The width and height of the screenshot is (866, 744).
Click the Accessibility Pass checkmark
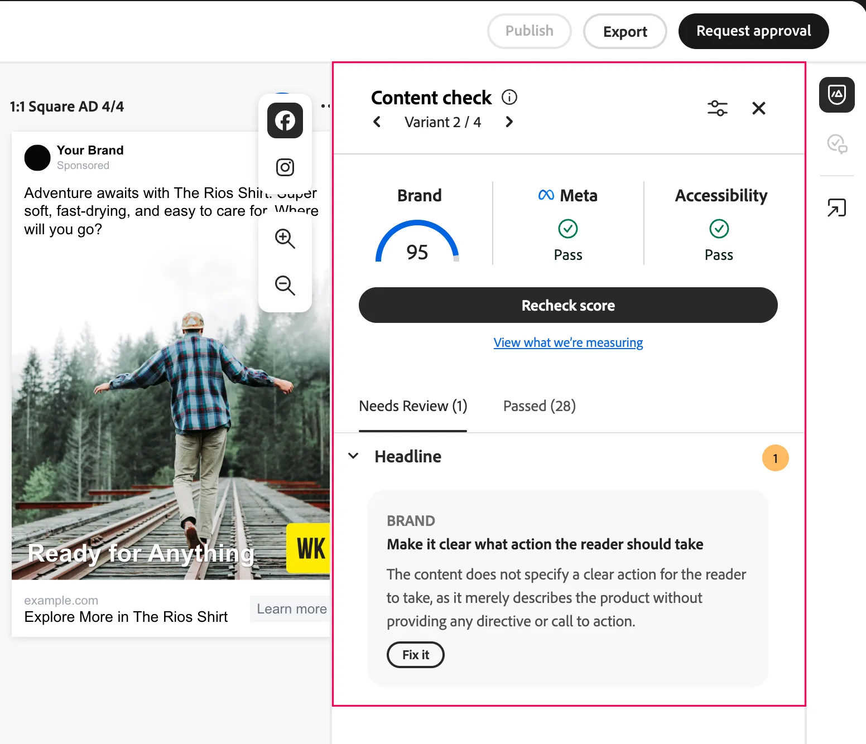pos(719,229)
